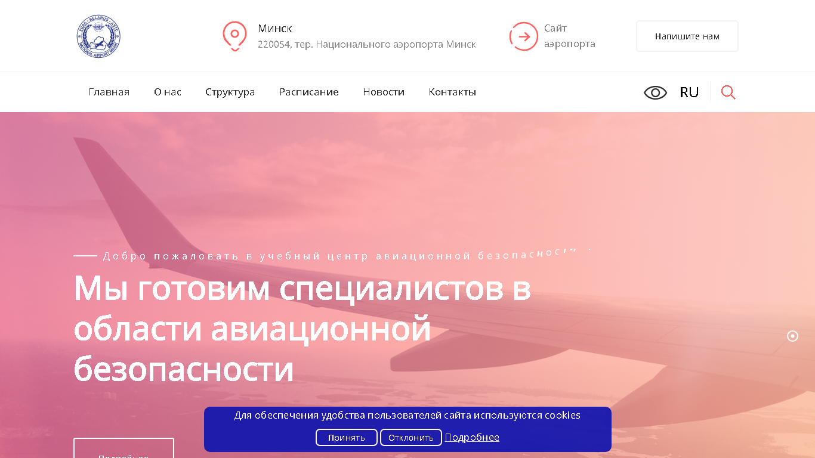Click the circled arrow airport site icon
The width and height of the screenshot is (815, 458).
pos(524,36)
